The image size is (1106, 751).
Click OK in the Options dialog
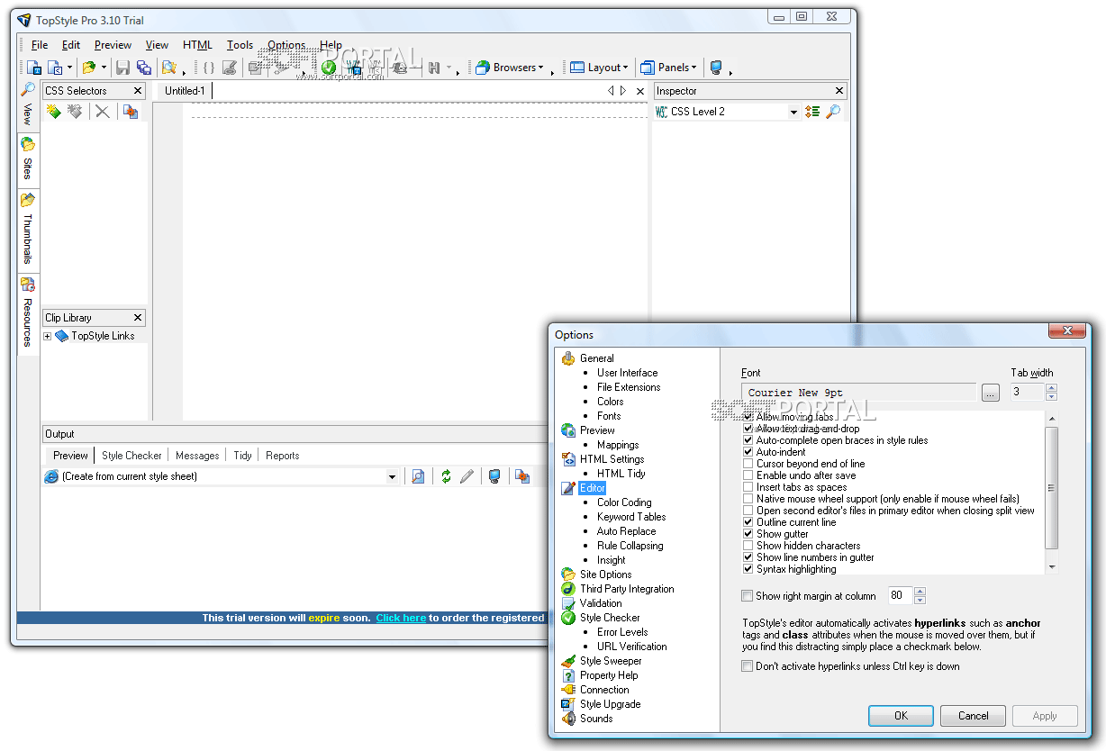901,716
